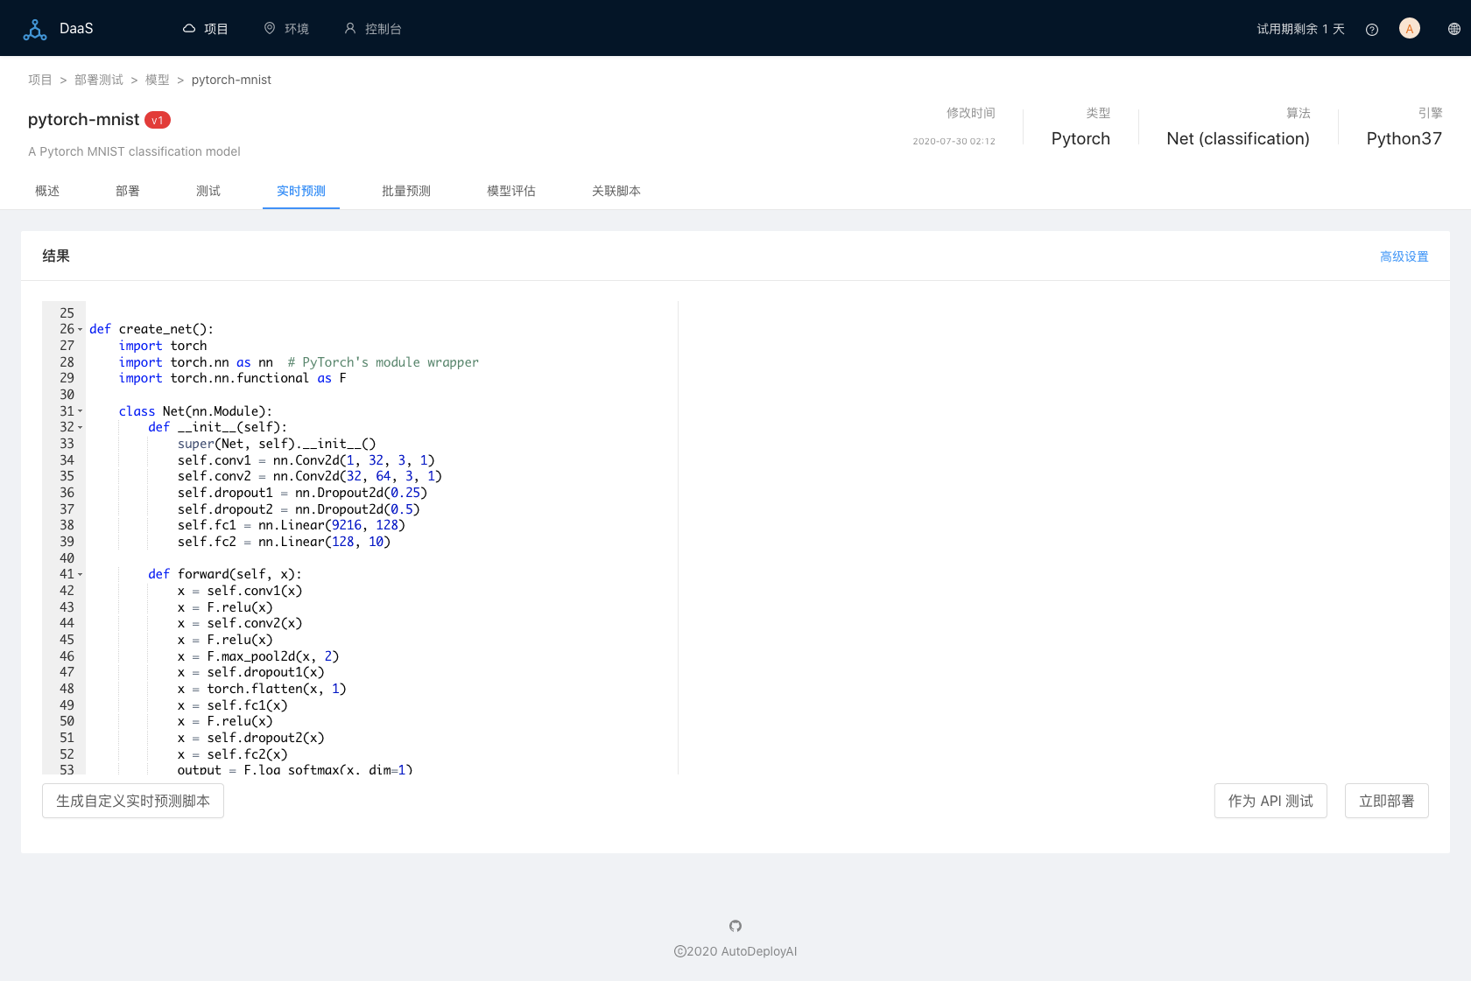
Task: Switch to the 概述 tab
Action: pyautogui.click(x=47, y=191)
